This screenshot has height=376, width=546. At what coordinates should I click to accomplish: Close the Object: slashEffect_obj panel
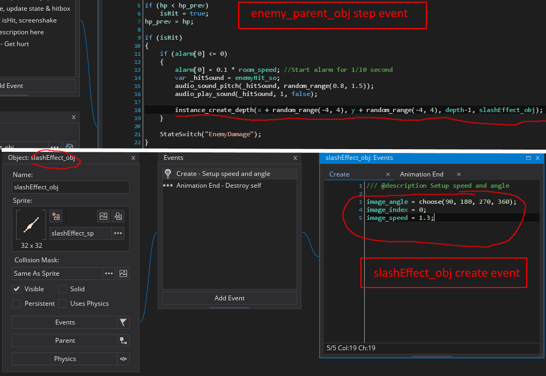[133, 158]
